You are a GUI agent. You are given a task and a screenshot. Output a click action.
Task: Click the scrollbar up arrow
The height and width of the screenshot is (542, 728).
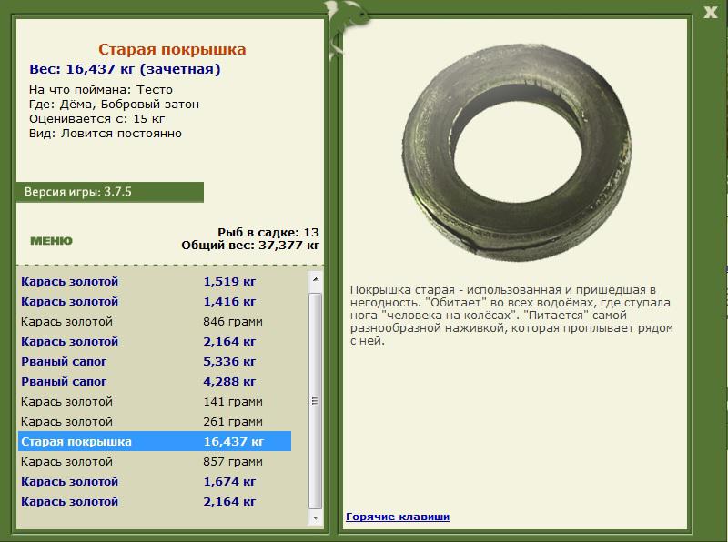click(315, 279)
